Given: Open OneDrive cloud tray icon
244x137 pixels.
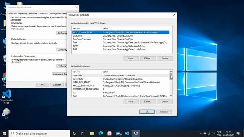Looking at the screenshot, I should [x=205, y=134].
